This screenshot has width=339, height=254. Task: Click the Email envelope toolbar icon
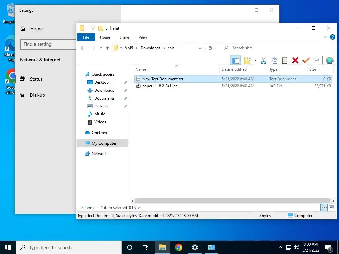pyautogui.click(x=316, y=60)
